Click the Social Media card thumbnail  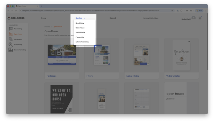141,55
